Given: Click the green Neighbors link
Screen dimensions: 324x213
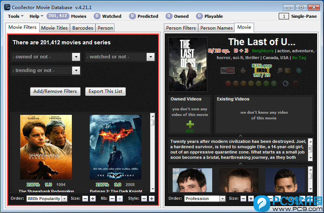Looking at the screenshot, I should click(263, 51).
